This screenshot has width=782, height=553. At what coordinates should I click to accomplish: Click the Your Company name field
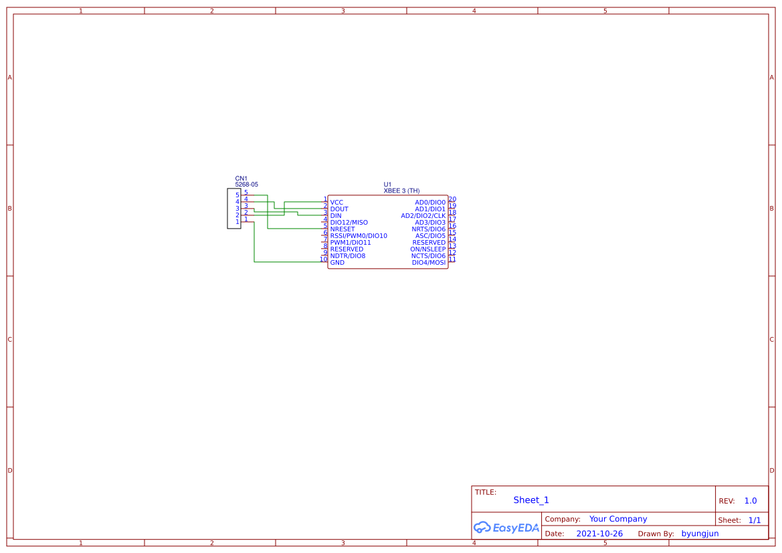[617, 518]
